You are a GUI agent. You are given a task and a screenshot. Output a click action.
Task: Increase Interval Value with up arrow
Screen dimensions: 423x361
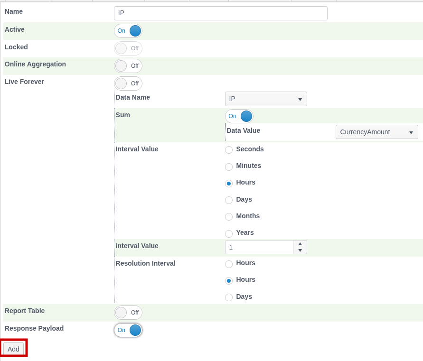pos(300,244)
